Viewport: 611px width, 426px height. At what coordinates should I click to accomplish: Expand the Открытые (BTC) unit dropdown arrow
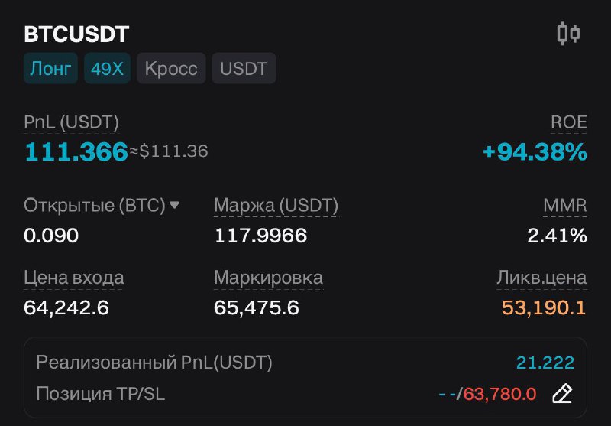[x=174, y=204]
